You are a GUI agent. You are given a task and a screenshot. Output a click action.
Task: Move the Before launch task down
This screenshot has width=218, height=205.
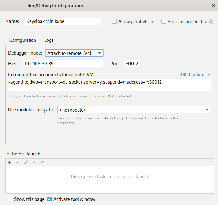coord(42,162)
